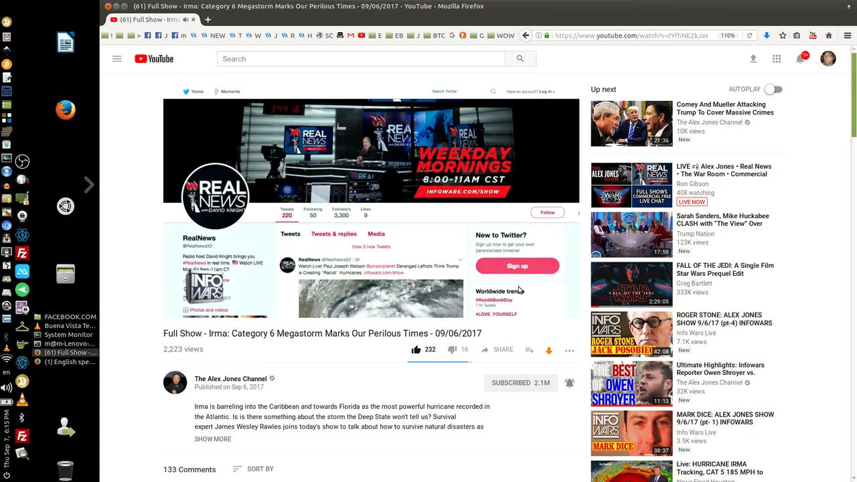Reload the page in Firefox
The image size is (857, 482).
749,35
